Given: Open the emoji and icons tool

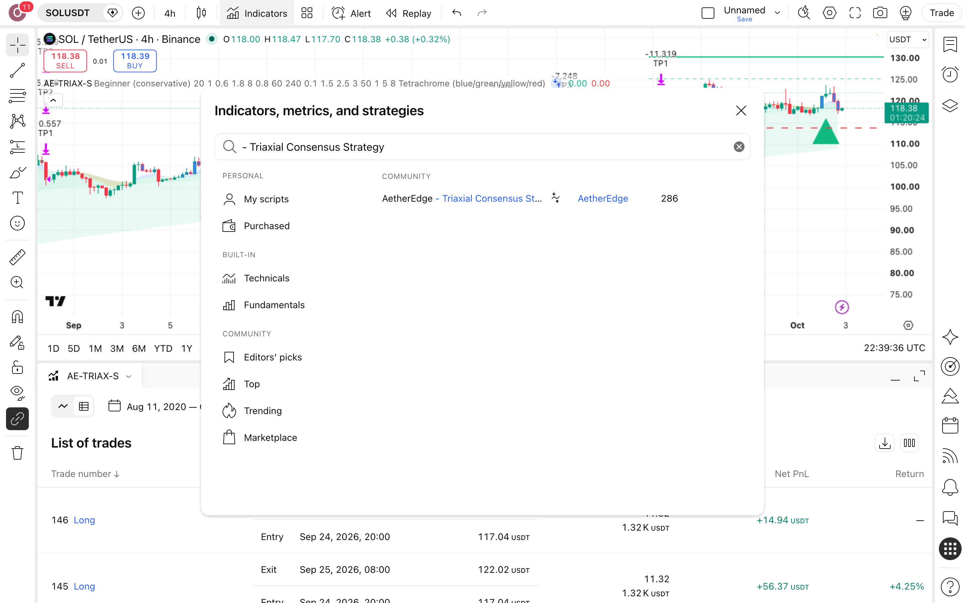Looking at the screenshot, I should 17,223.
